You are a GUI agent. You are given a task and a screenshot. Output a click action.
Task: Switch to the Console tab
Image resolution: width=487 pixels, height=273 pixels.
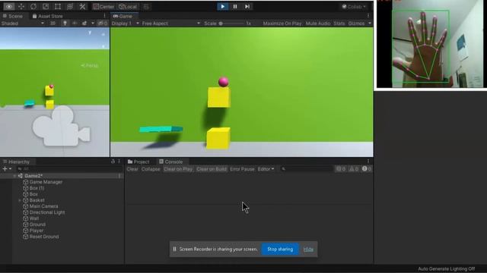(170, 162)
